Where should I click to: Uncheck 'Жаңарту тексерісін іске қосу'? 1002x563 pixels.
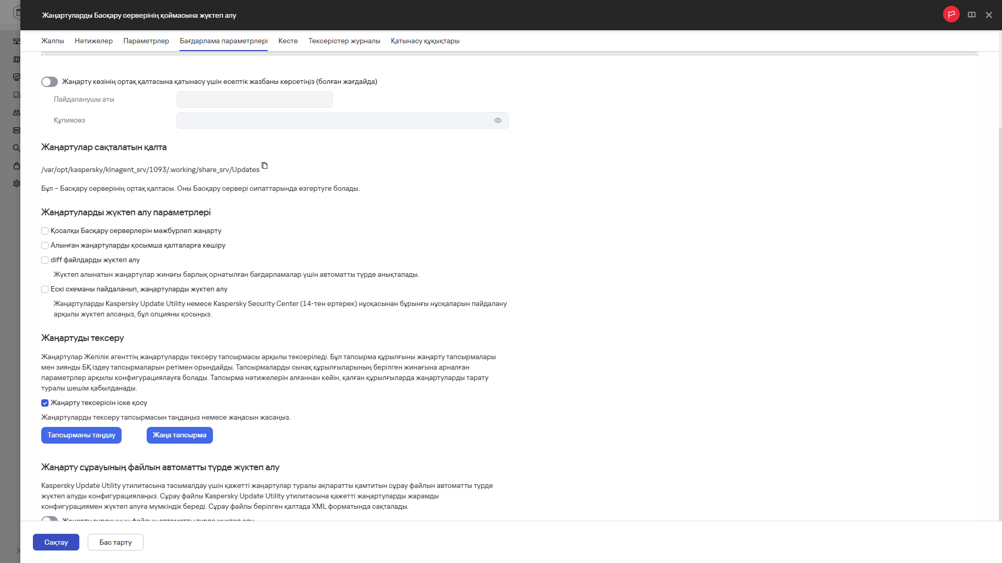[45, 403]
